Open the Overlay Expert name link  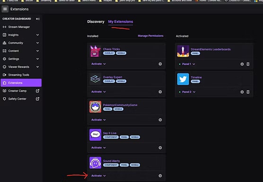coord(113,77)
